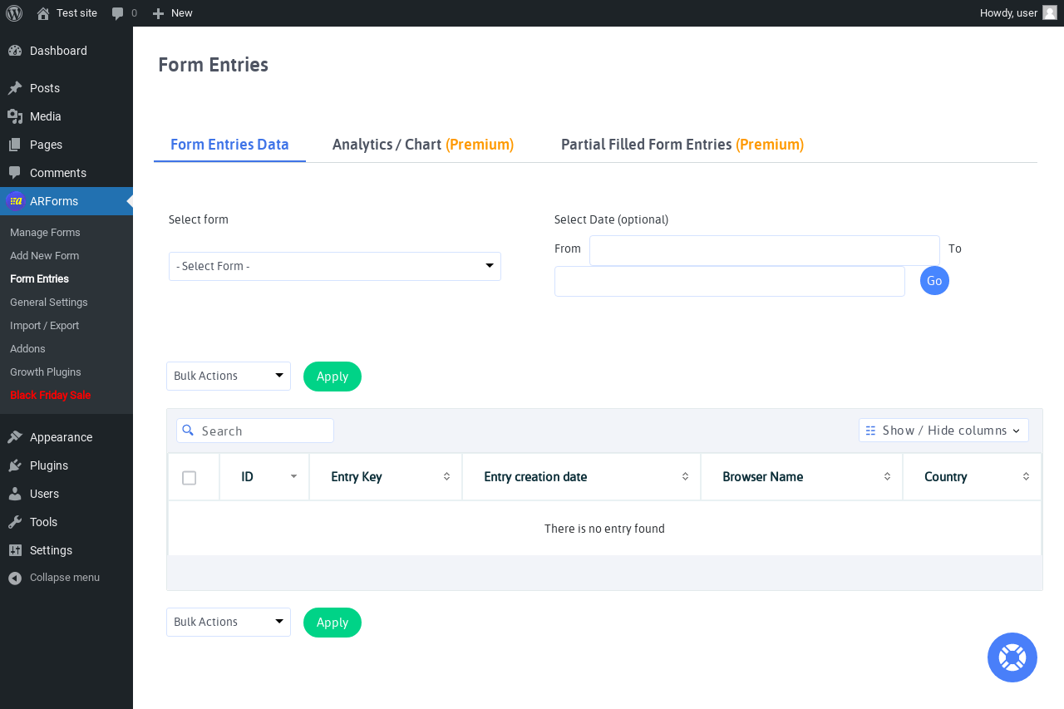Click the entries Search field

point(255,431)
